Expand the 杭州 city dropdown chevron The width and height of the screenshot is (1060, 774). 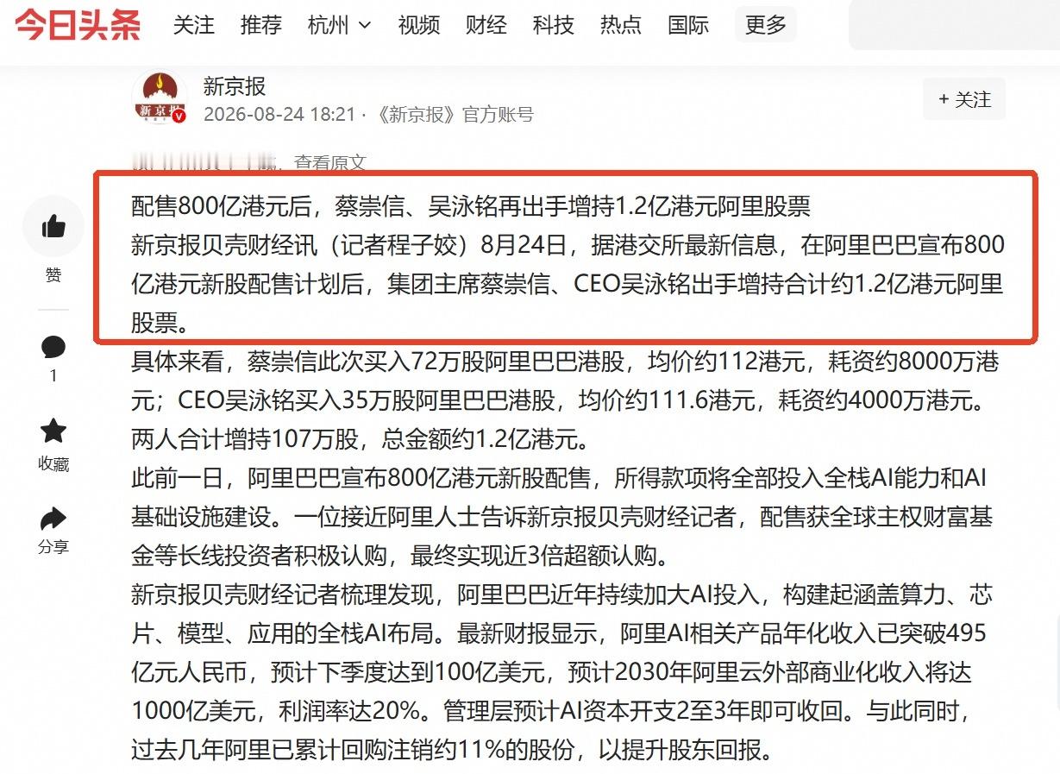(x=365, y=26)
